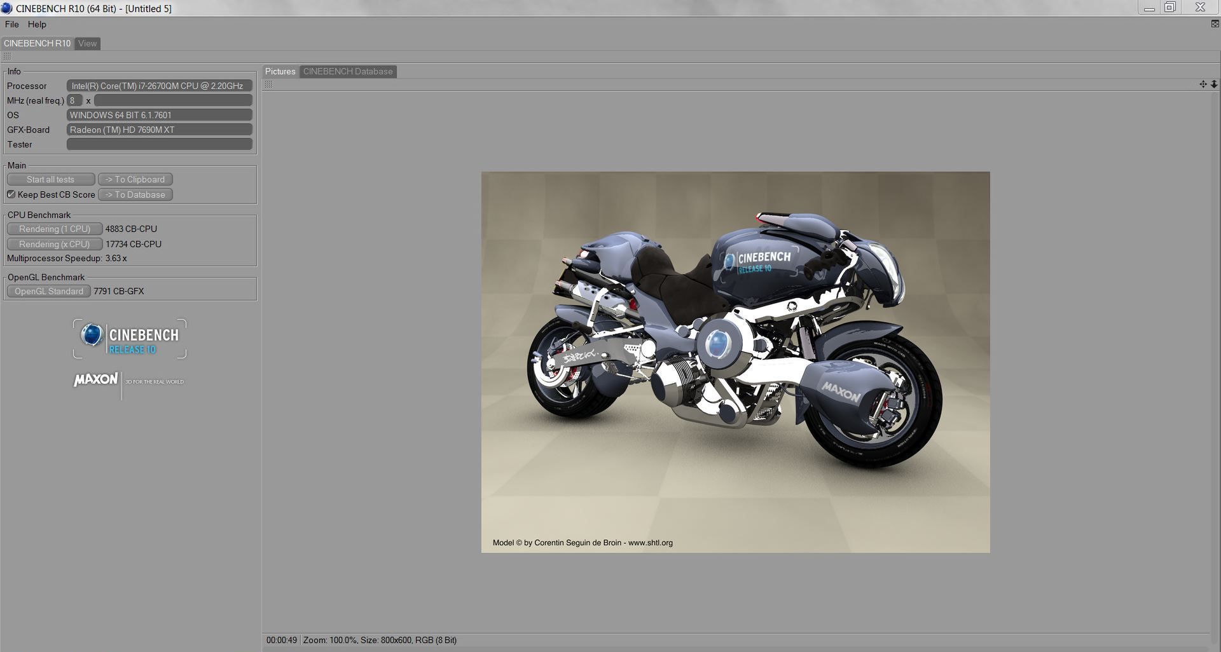The height and width of the screenshot is (652, 1221).
Task: Click the Tester name field
Action: point(160,144)
